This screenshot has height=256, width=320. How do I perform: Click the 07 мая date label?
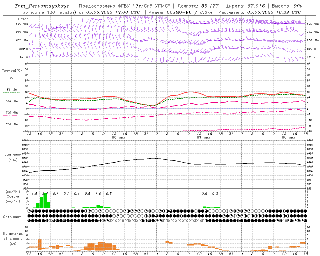coord(203,137)
